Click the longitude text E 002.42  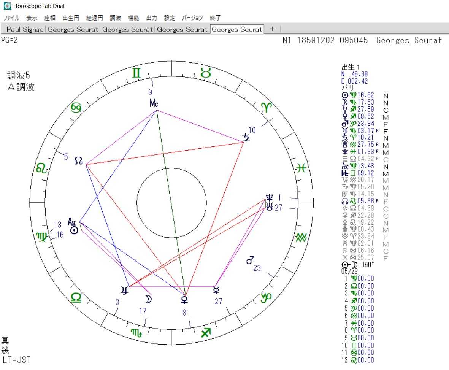click(354, 81)
